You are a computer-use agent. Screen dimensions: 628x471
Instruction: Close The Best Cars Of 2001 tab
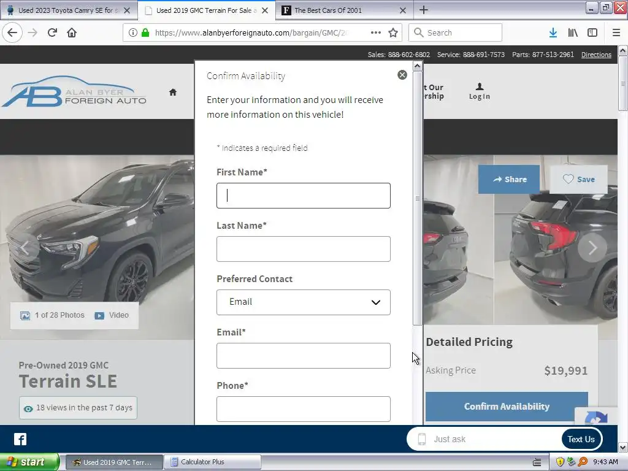[403, 10]
